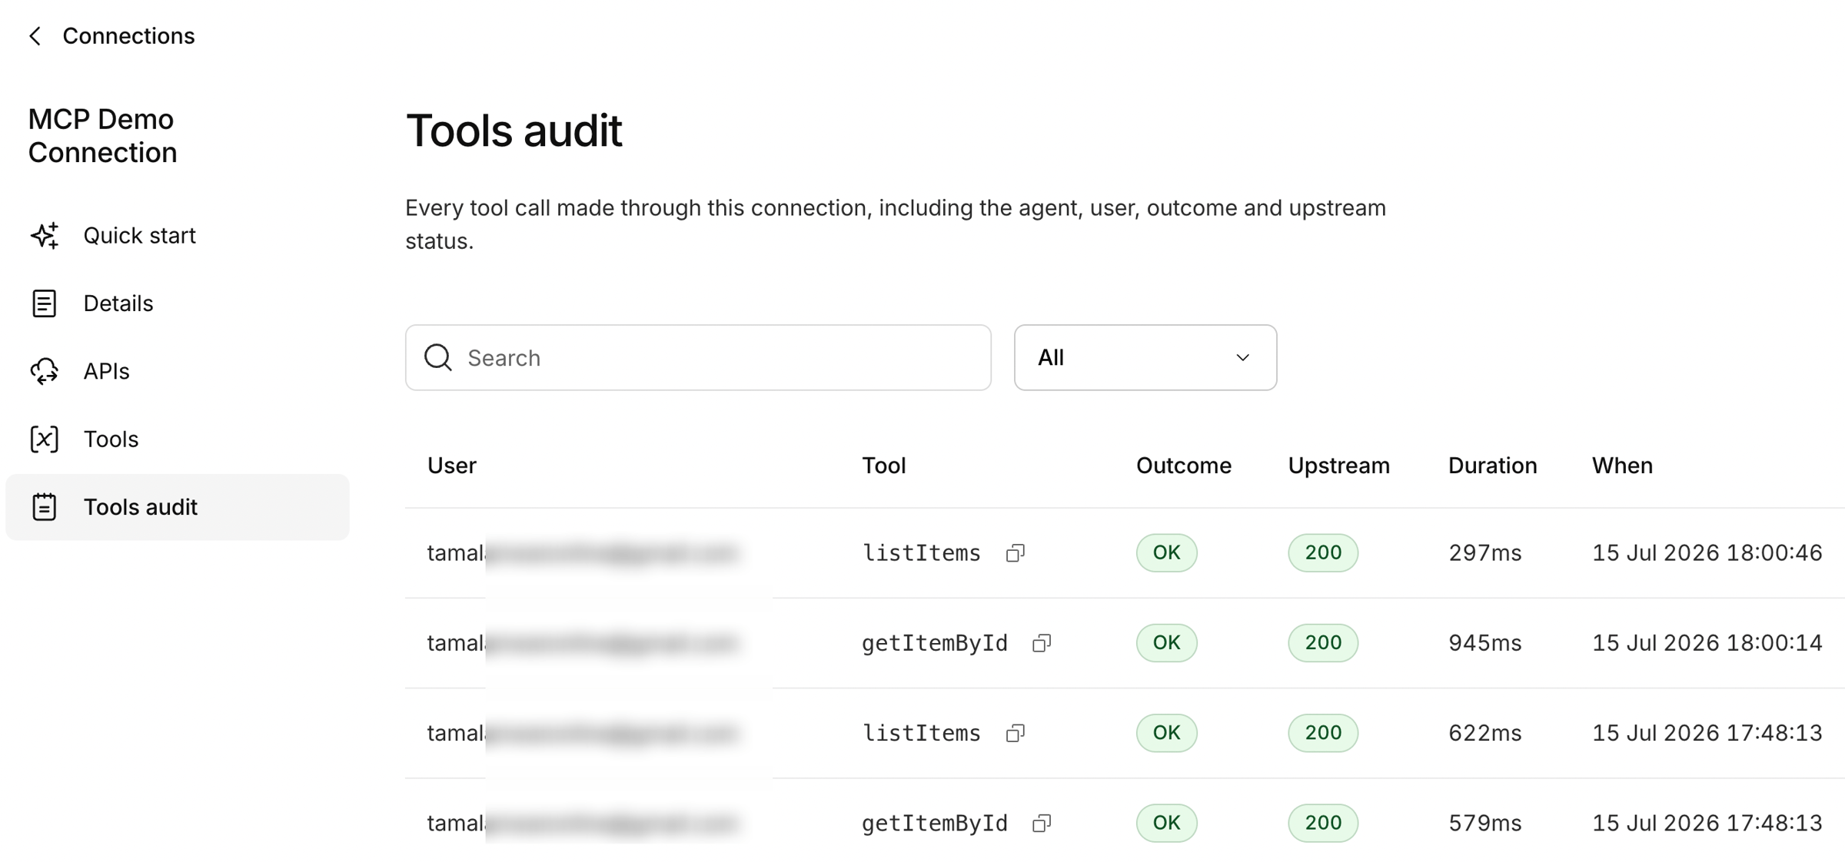Select the 579ms duration value

(x=1485, y=823)
